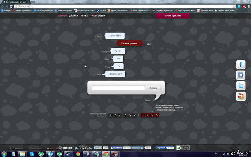Open the Google bookmark in the bookmarks bar
The width and height of the screenshot is (251, 157).
[5, 10]
